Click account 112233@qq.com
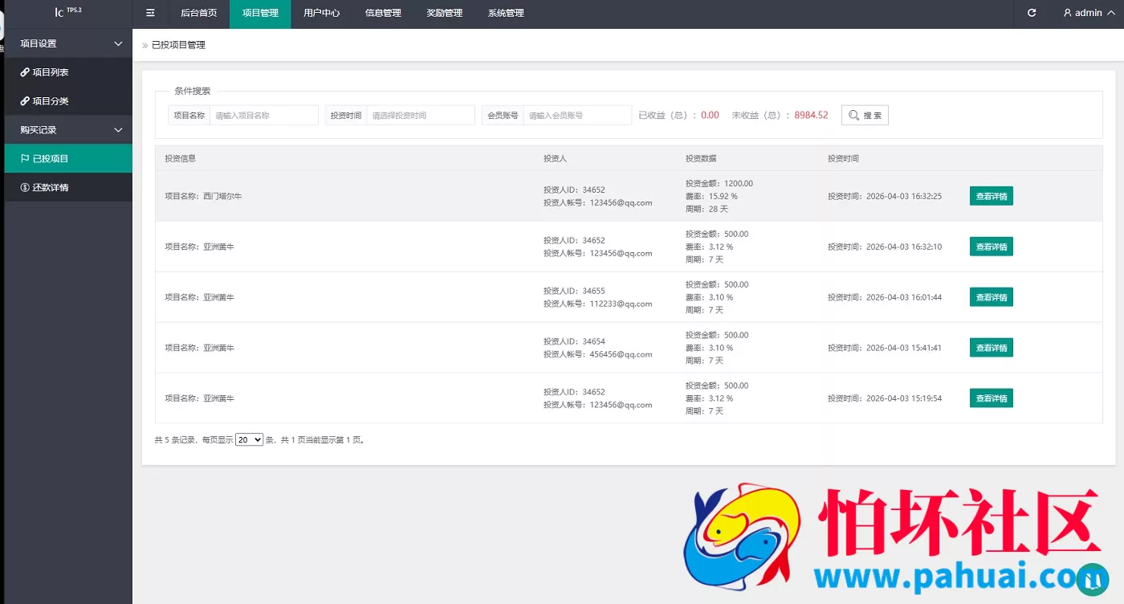The image size is (1124, 604). (x=621, y=304)
